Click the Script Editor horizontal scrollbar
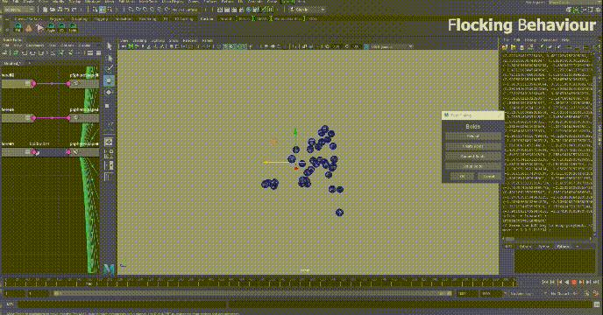Viewport: 603px width, 315px height. coord(546,239)
